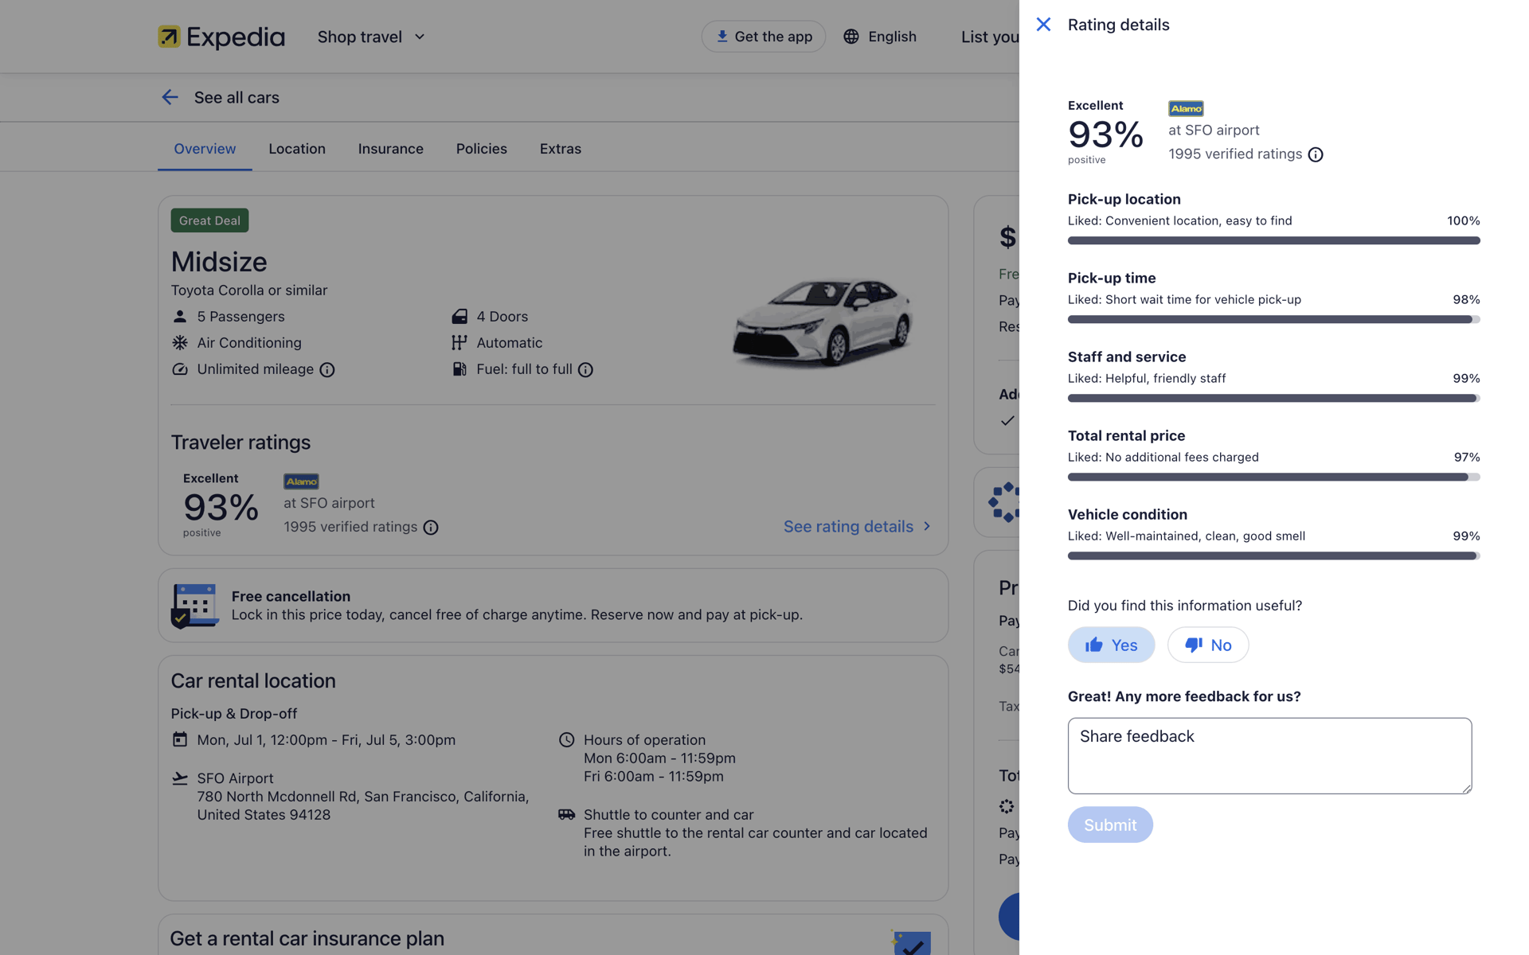Focus the Share feedback text area
Image resolution: width=1529 pixels, height=955 pixels.
tap(1269, 755)
